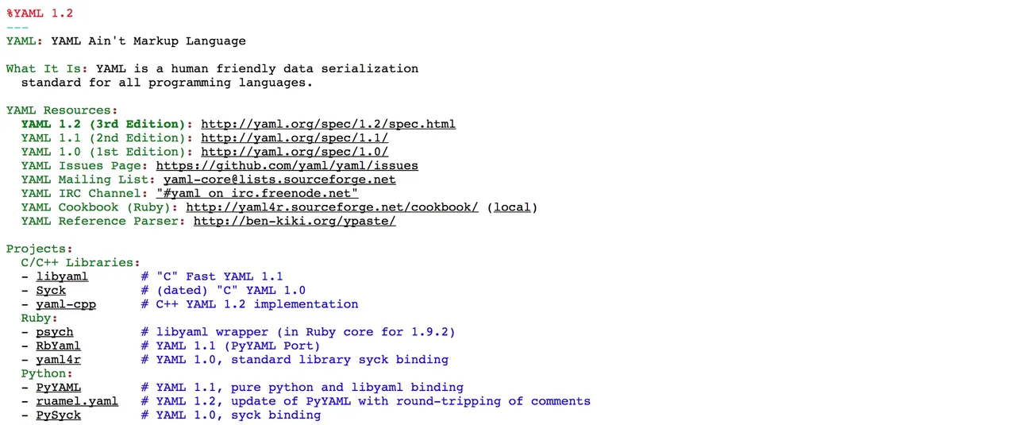
Task: Click the (local) cookbook link
Action: (x=512, y=207)
